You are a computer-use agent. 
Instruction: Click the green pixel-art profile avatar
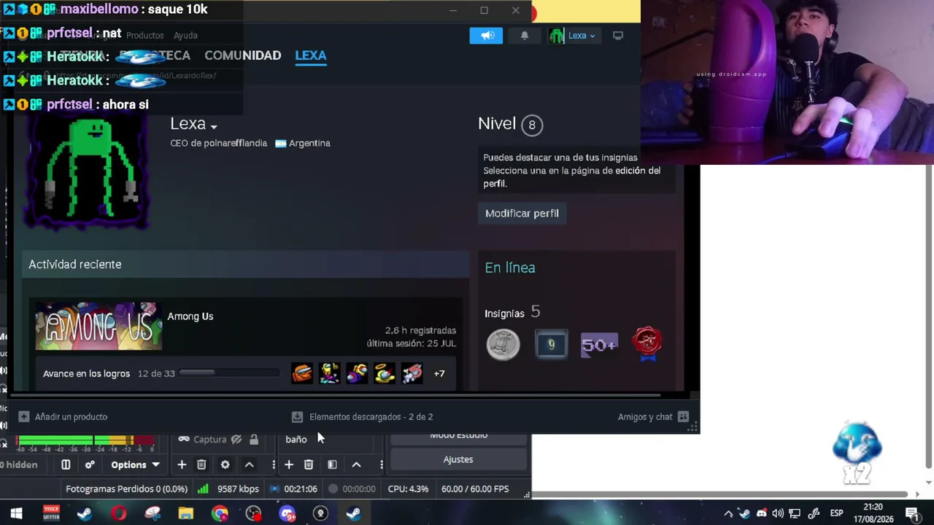[87, 172]
